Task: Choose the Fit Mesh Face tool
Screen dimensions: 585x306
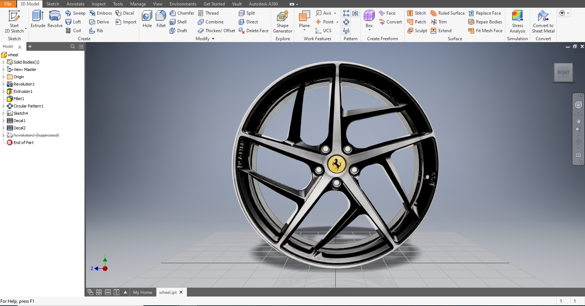Action: (485, 31)
